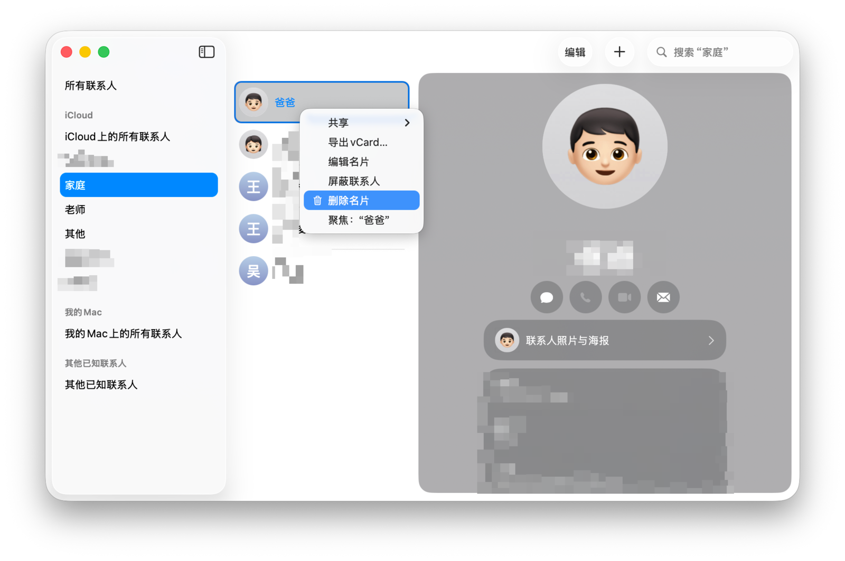Click the message bubble icon

coord(547,297)
